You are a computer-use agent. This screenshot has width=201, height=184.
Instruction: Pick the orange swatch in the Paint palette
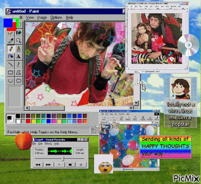click(x=85, y=121)
